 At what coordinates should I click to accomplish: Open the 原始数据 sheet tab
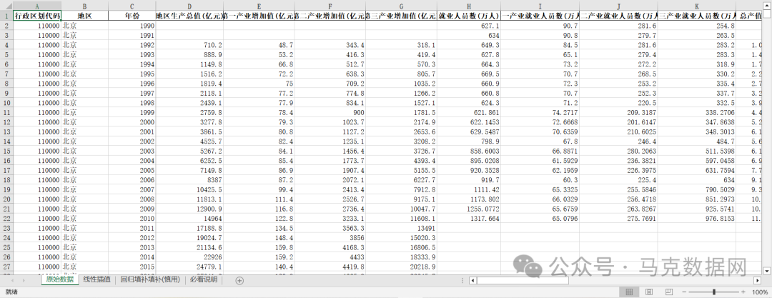click(59, 279)
